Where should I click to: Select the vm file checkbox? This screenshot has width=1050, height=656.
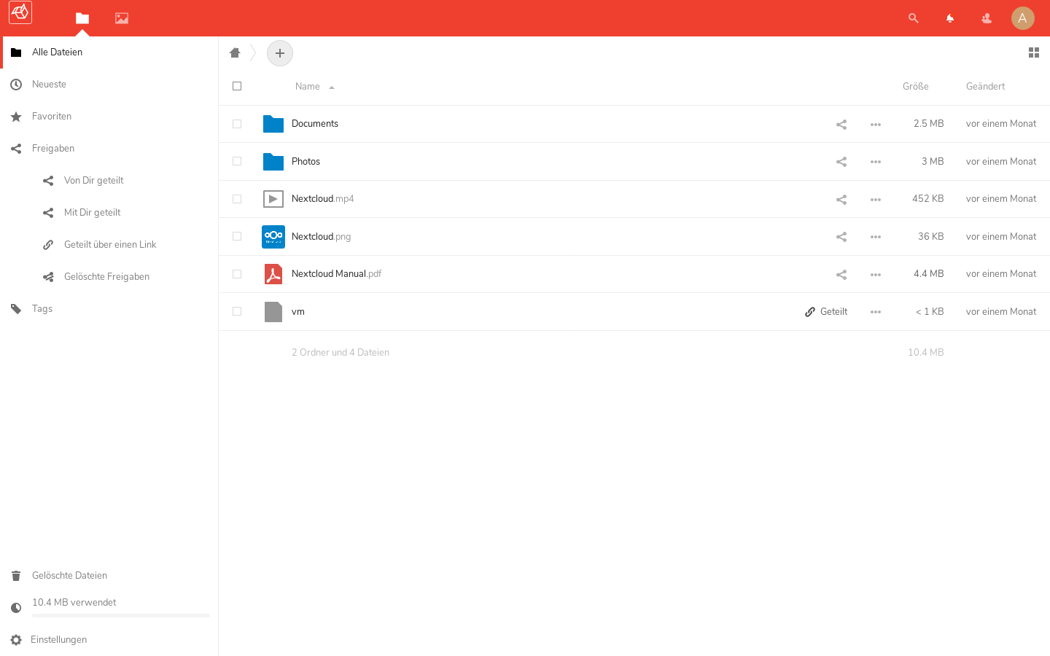[237, 311]
